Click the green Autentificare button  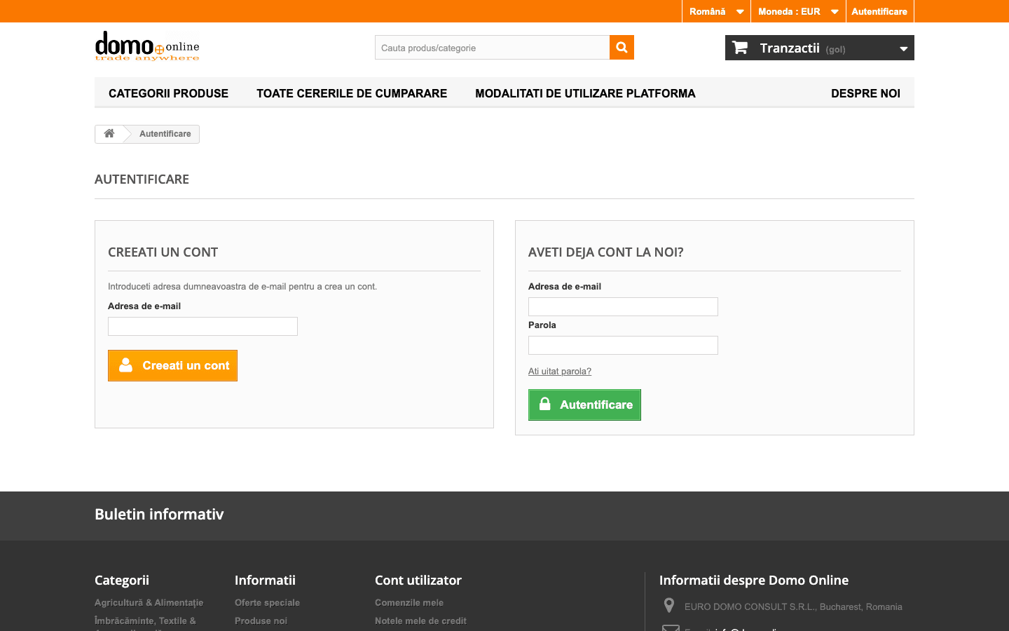pyautogui.click(x=584, y=405)
